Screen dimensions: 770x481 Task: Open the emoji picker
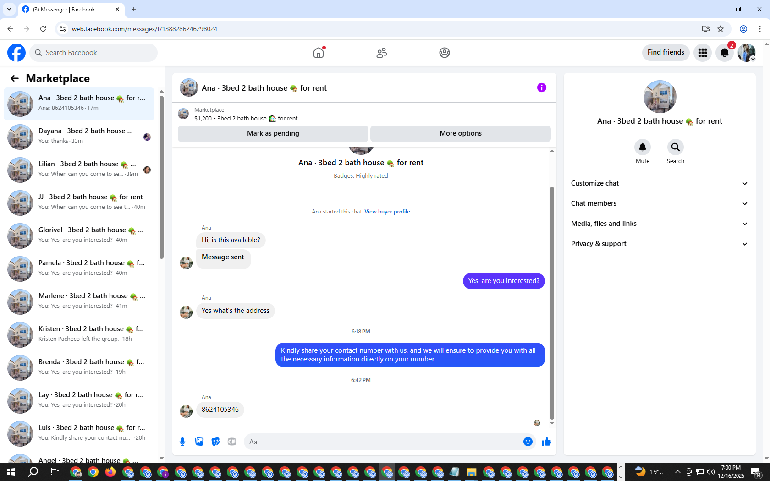528,442
